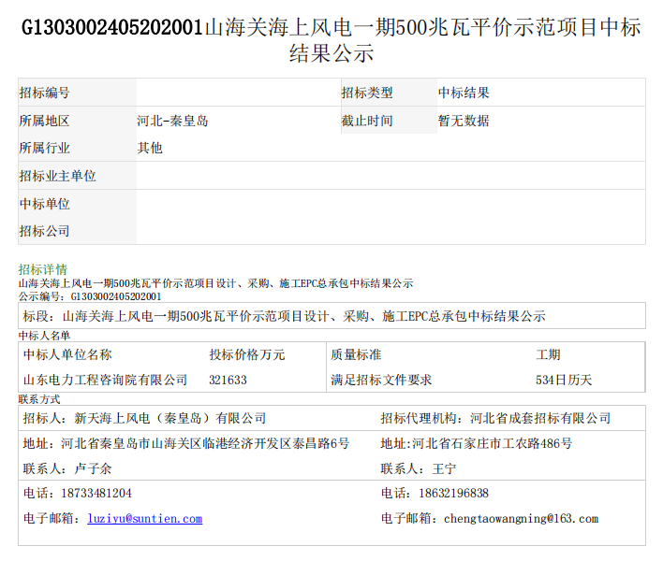663x561 pixels.
Task: Select 招标人: 新天海上风电(秦皇岛)有限公司
Action: coord(144,418)
